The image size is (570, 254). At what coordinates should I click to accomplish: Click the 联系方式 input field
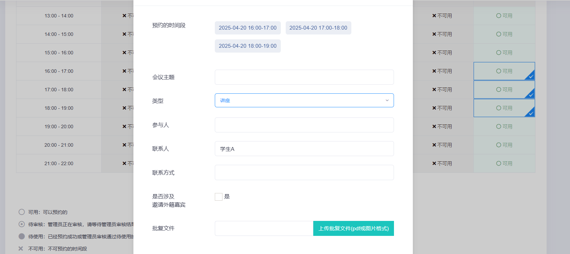point(304,172)
